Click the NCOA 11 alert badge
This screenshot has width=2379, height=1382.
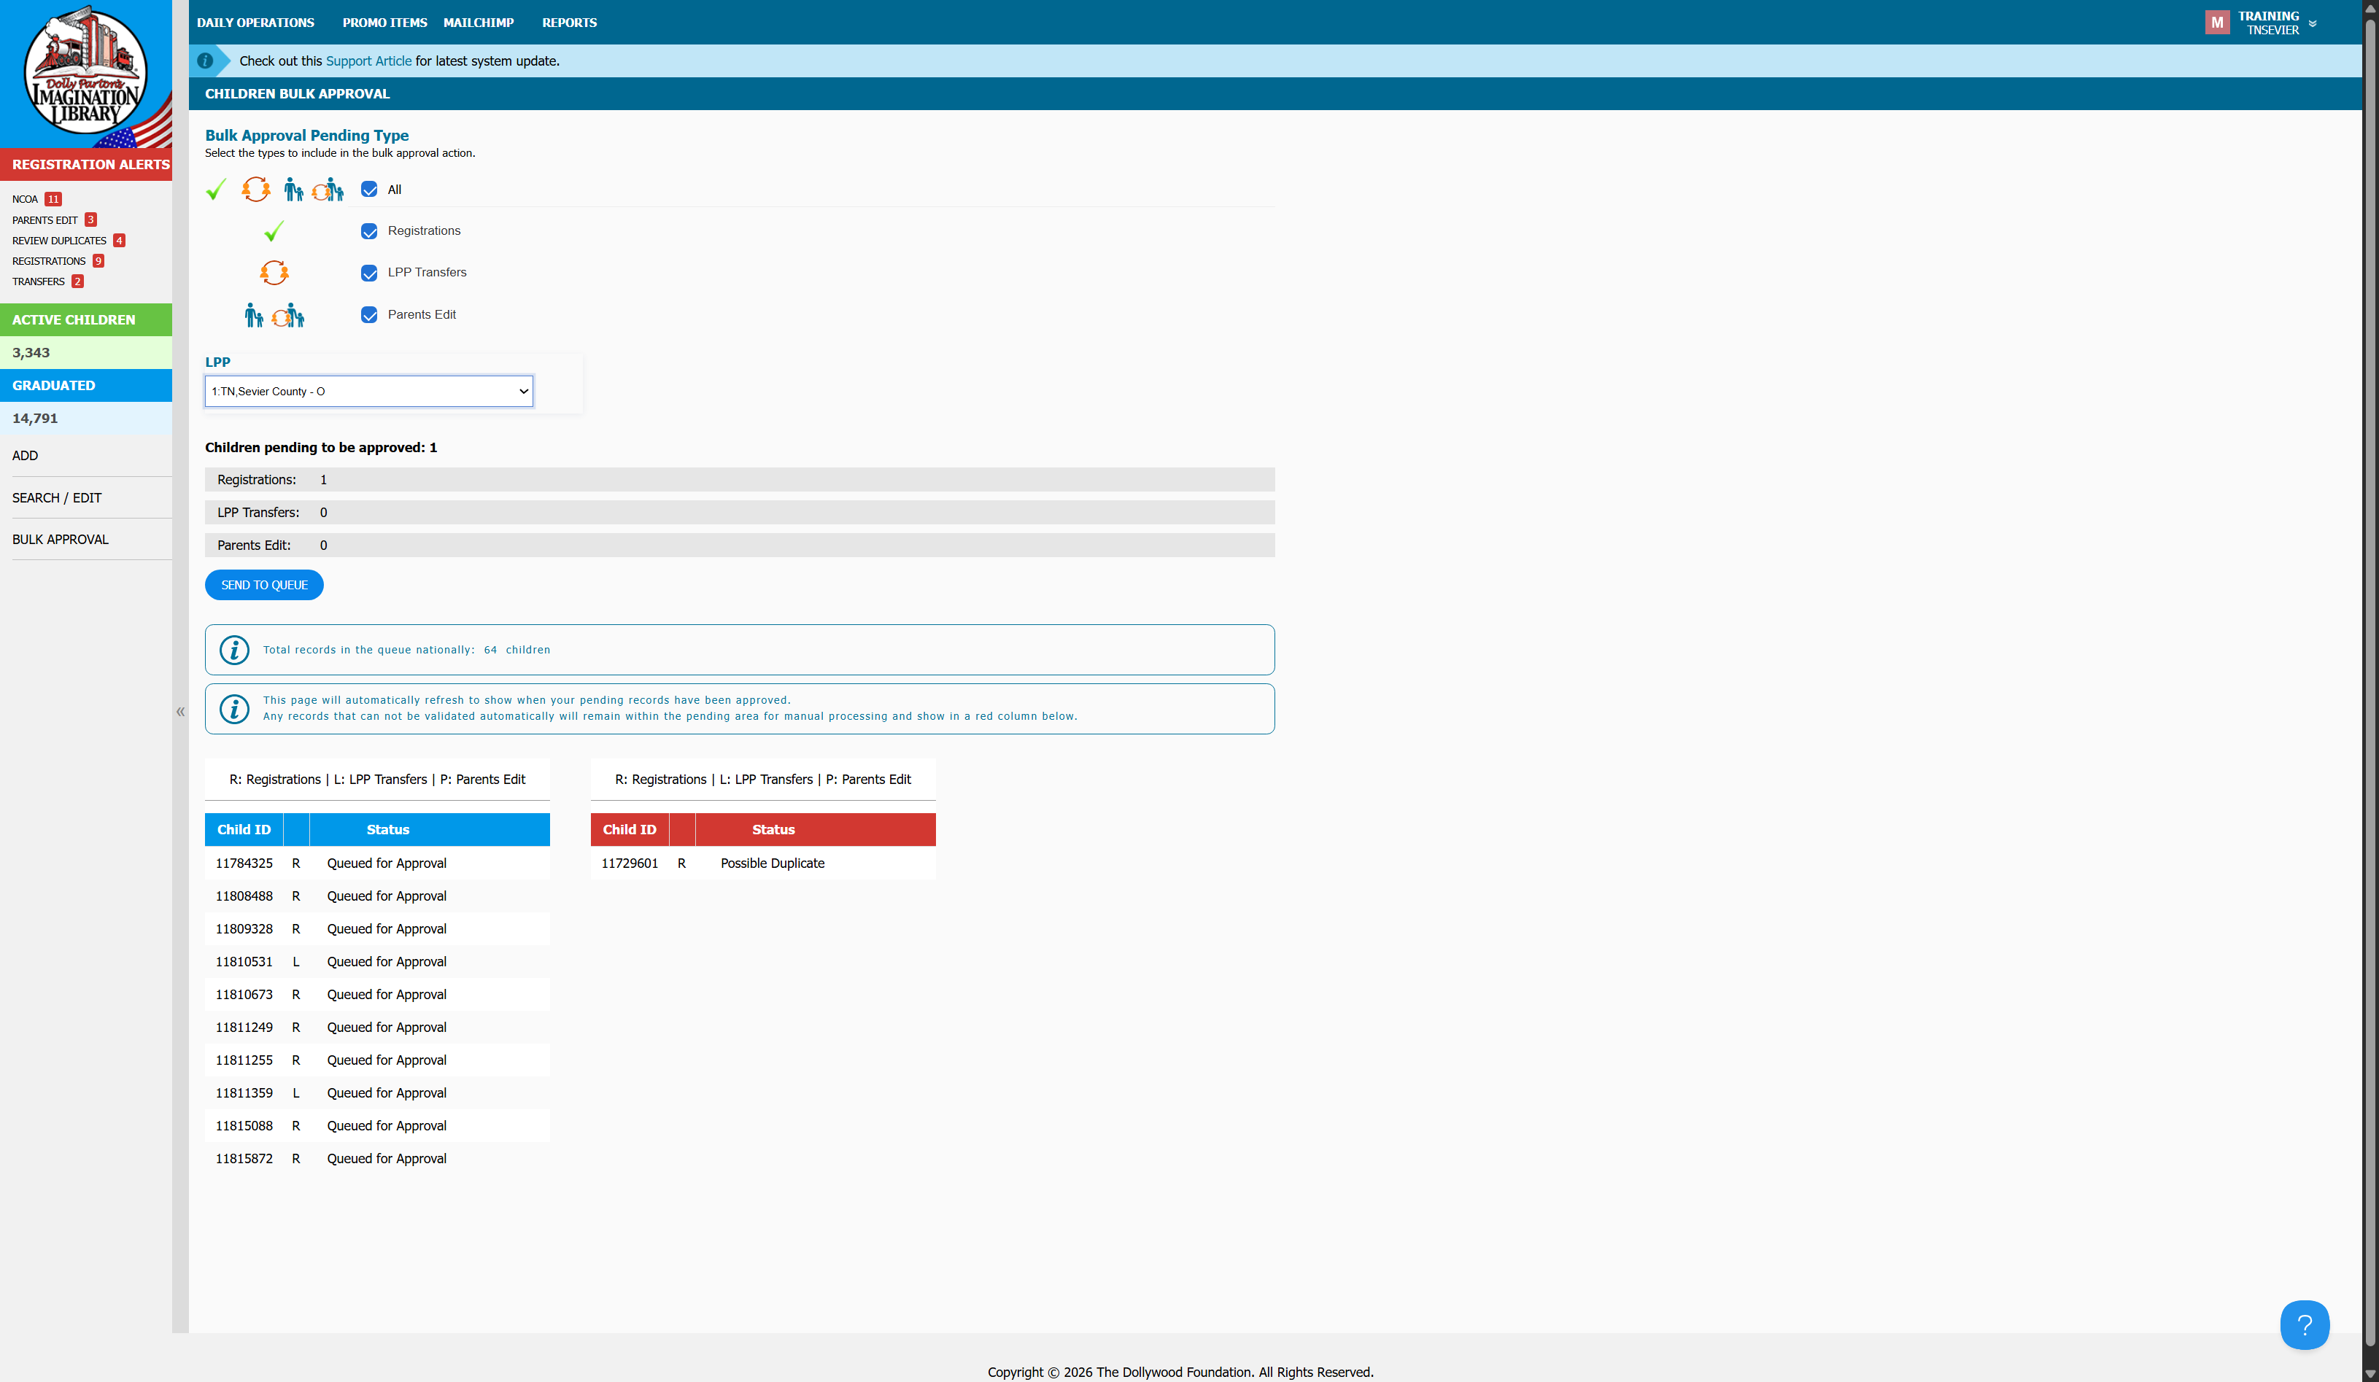pyautogui.click(x=53, y=199)
